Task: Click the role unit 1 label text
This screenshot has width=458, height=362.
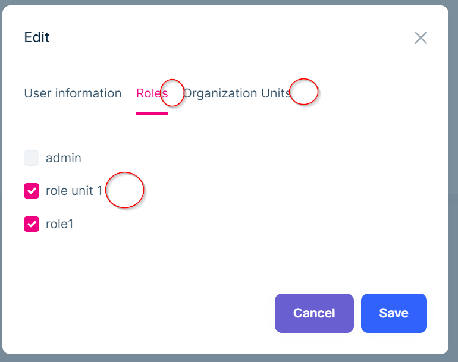Action: click(x=74, y=191)
